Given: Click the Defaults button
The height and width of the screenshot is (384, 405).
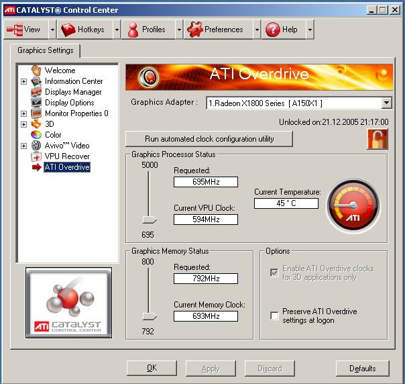Looking at the screenshot, I should (362, 369).
